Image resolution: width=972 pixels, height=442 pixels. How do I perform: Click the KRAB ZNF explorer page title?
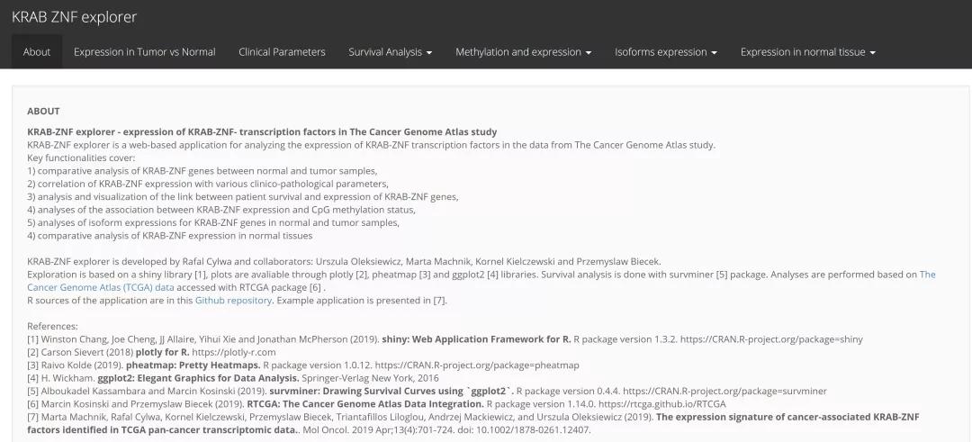point(74,17)
